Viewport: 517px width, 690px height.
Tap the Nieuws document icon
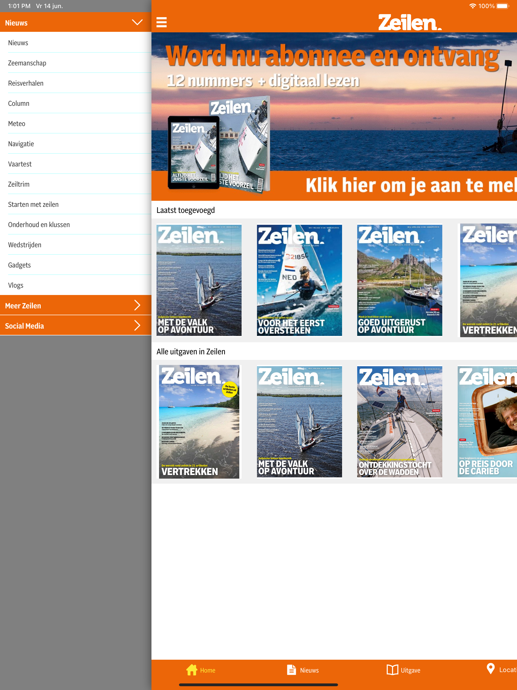(291, 670)
